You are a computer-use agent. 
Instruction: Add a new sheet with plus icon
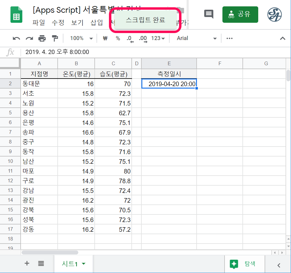point(27,264)
